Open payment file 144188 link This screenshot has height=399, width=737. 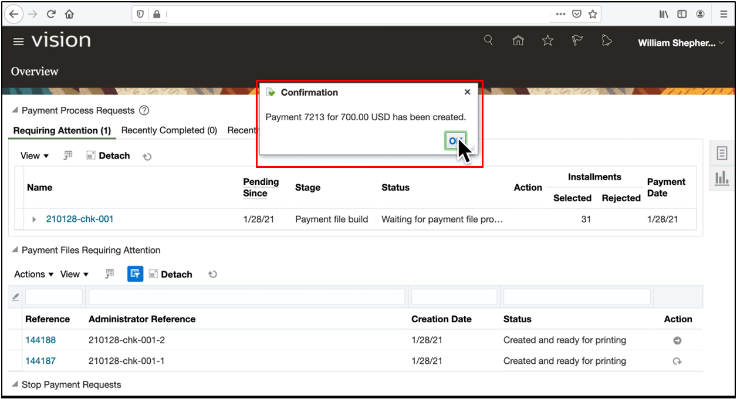40,340
